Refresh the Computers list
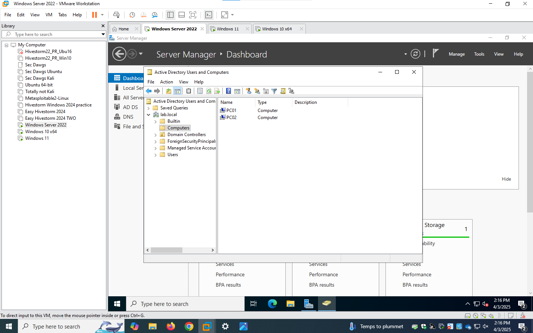Screen dimensions: 533x333 point(209,91)
